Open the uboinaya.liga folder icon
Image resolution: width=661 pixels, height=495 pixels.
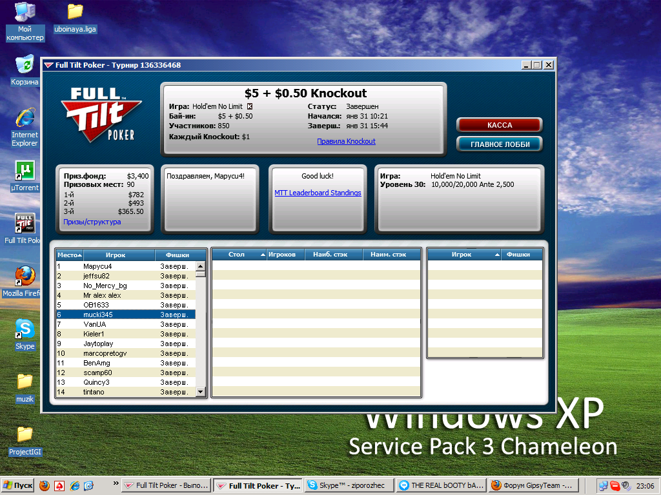click(75, 18)
